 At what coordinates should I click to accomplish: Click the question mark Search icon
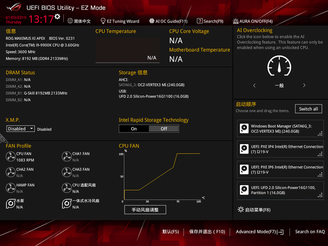click(199, 21)
